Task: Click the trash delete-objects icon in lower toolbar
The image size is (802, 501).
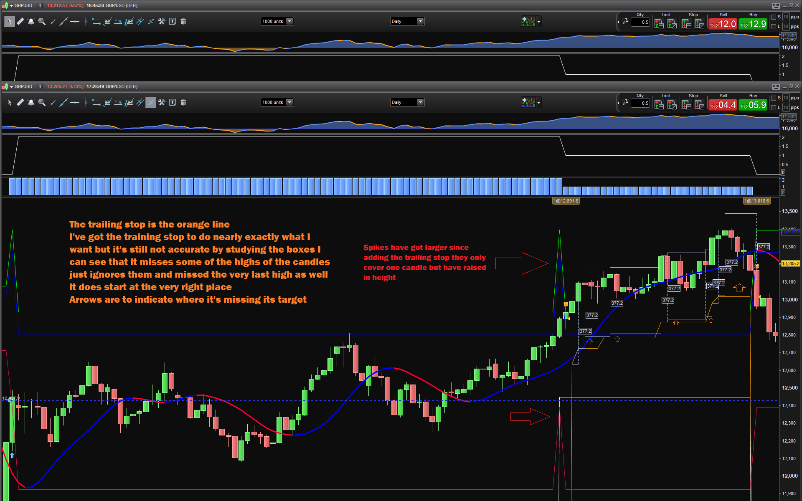Action: pos(183,102)
